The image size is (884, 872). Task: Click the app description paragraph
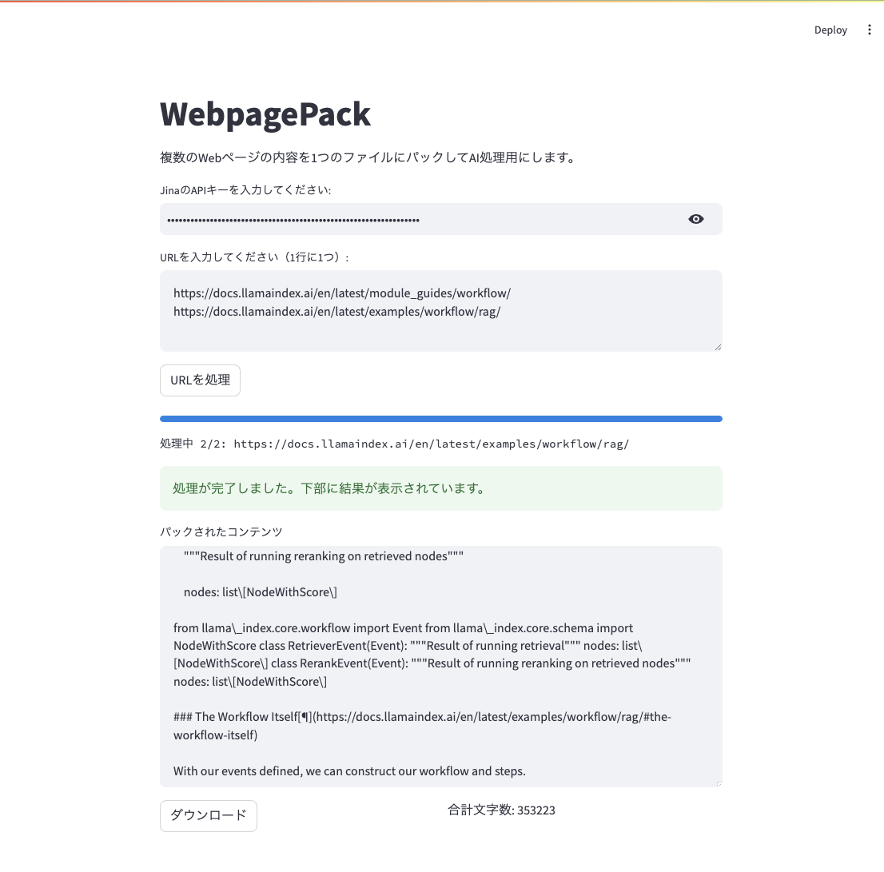[x=368, y=157]
